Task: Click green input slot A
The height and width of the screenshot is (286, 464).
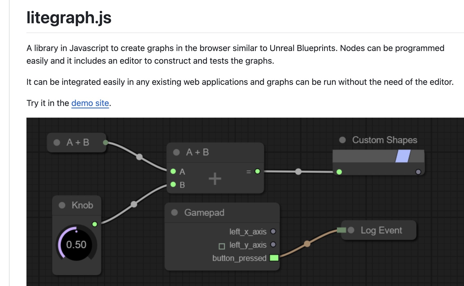Action: click(173, 171)
